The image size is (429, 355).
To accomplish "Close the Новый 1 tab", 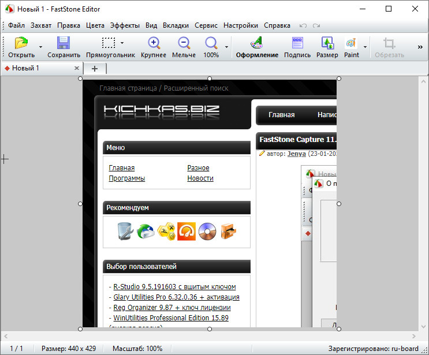I will [x=77, y=68].
